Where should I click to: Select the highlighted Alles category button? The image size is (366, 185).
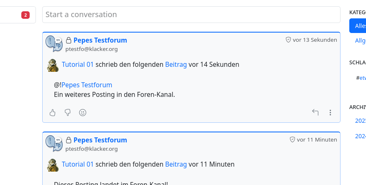(x=359, y=26)
